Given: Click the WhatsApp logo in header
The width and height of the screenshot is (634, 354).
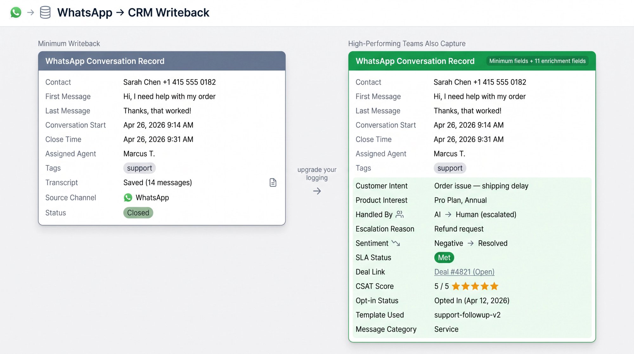Looking at the screenshot, I should (16, 12).
